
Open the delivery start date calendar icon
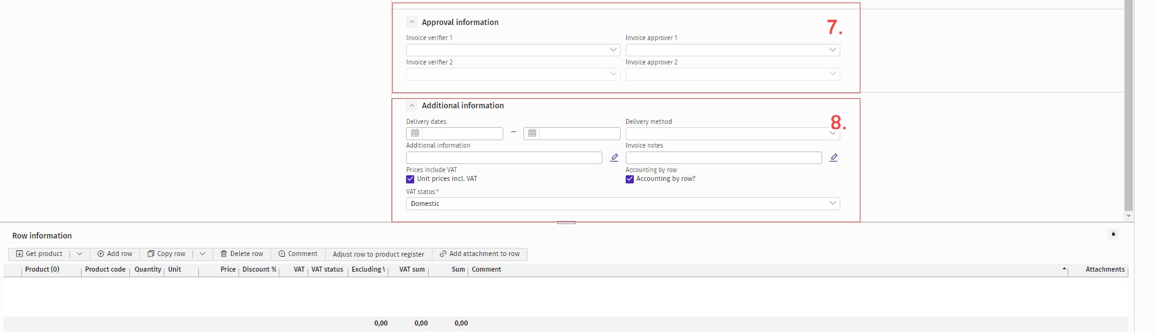(415, 133)
